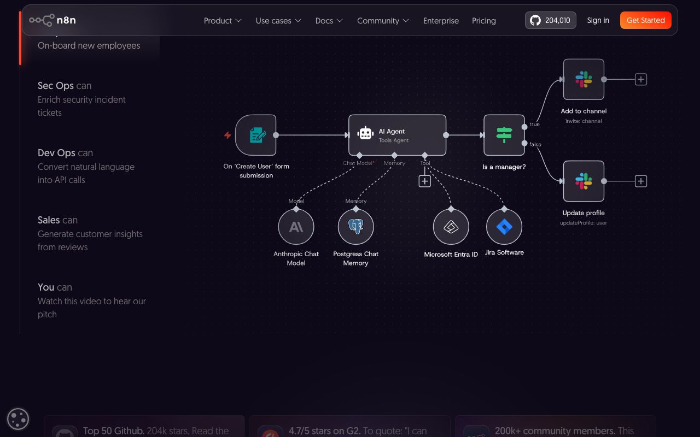Click the 'Add to channel' label
The height and width of the screenshot is (437, 700).
click(x=584, y=111)
